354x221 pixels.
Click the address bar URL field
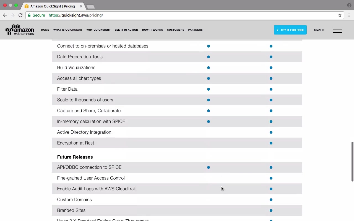pos(185,15)
